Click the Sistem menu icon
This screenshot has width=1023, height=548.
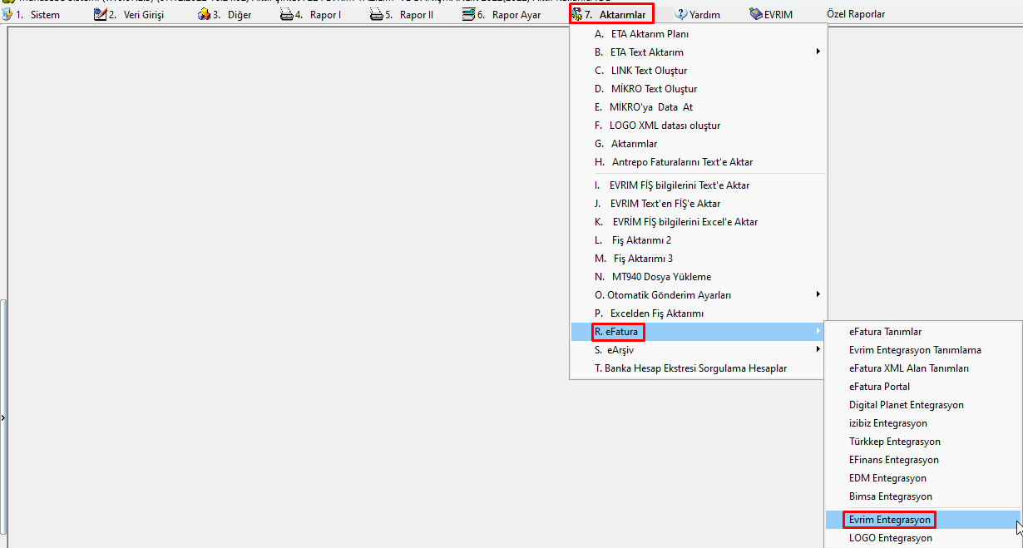coord(7,14)
